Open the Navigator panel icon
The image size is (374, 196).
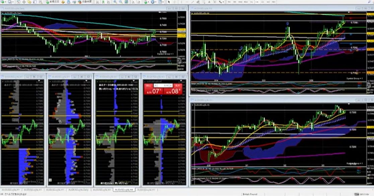(x=29, y=2)
